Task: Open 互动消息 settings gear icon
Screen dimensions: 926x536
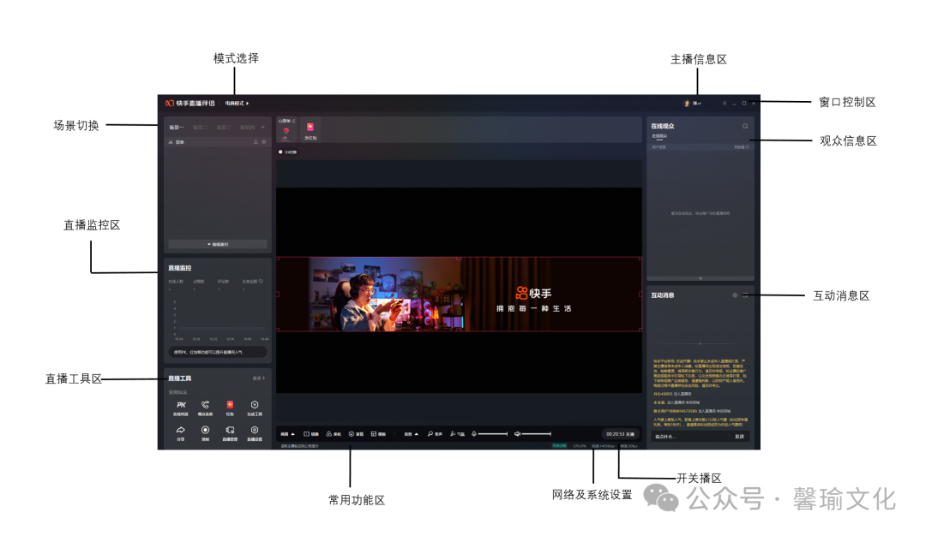Action: [735, 295]
